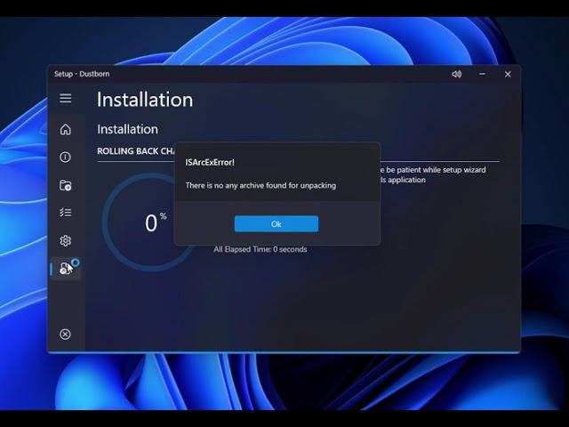Click the ISArcExError! dialog title
Viewport: 569px width, 427px height.
point(210,162)
